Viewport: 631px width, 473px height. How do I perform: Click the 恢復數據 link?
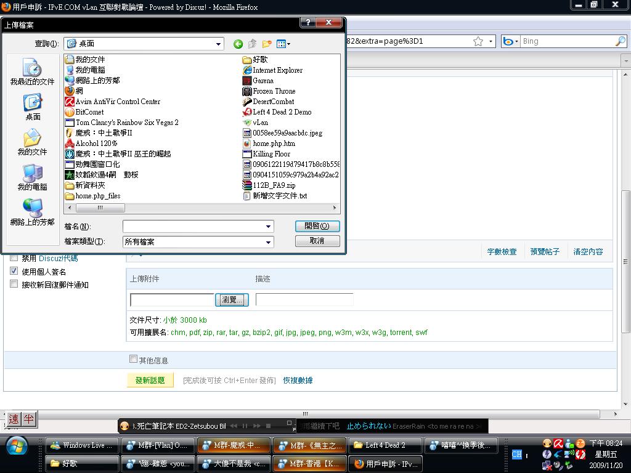[x=298, y=381]
